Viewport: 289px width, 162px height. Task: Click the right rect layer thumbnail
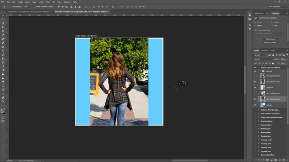click(263, 87)
